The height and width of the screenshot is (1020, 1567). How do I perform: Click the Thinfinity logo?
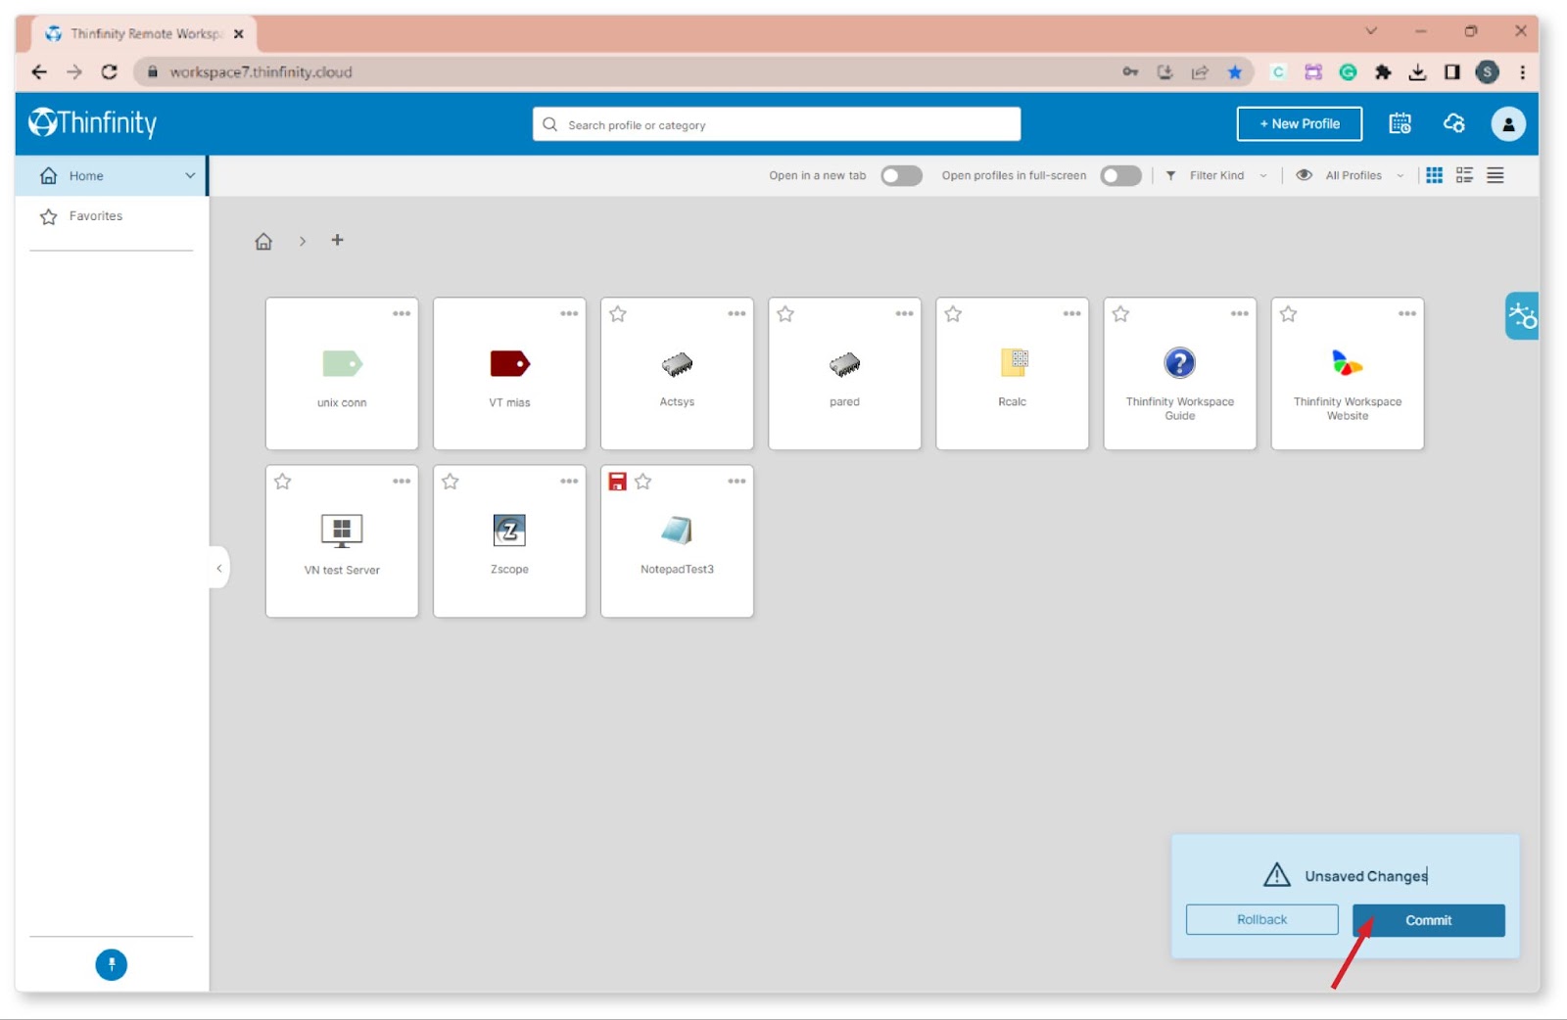[x=93, y=123]
